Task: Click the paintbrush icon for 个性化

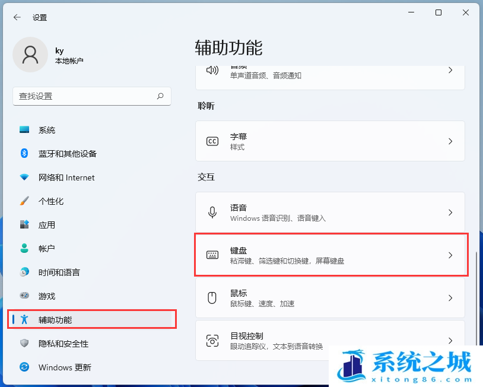Action: coord(24,201)
